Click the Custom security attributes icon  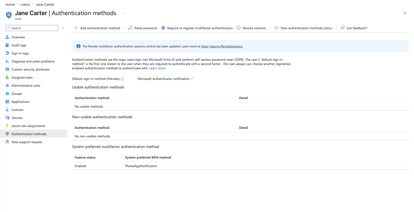[x=7, y=69]
